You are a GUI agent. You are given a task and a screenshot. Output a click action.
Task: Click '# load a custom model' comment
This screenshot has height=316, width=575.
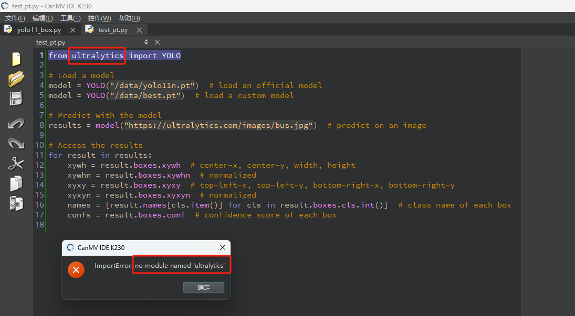pyautogui.click(x=244, y=95)
